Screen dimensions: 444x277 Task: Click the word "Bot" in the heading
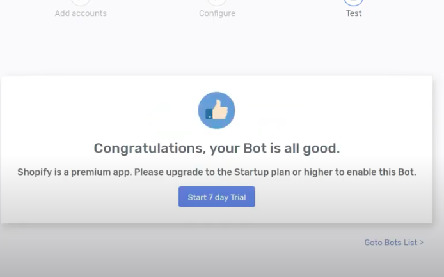[x=259, y=149]
